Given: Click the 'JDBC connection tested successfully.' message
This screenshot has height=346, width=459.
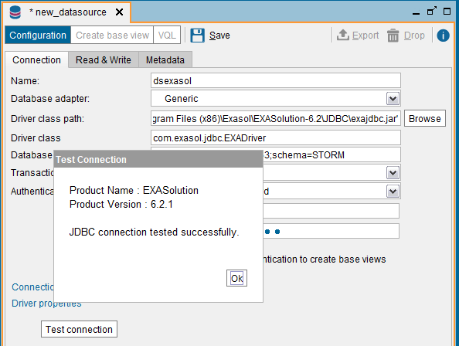Looking at the screenshot, I should click(155, 232).
